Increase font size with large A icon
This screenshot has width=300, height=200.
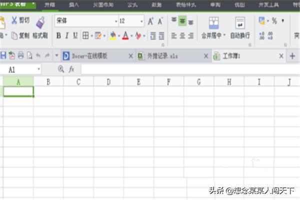coord(150,21)
